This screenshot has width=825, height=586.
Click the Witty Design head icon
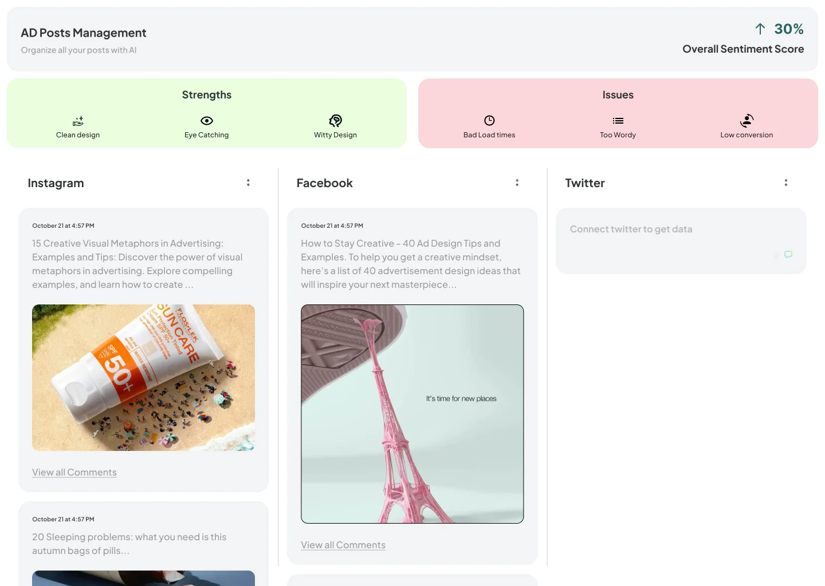click(336, 121)
